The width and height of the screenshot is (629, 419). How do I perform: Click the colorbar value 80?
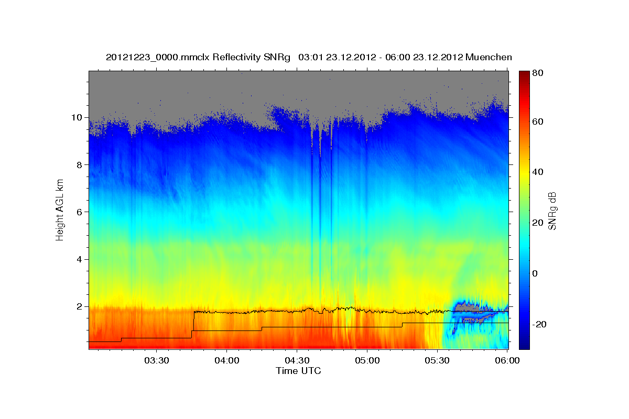point(538,73)
